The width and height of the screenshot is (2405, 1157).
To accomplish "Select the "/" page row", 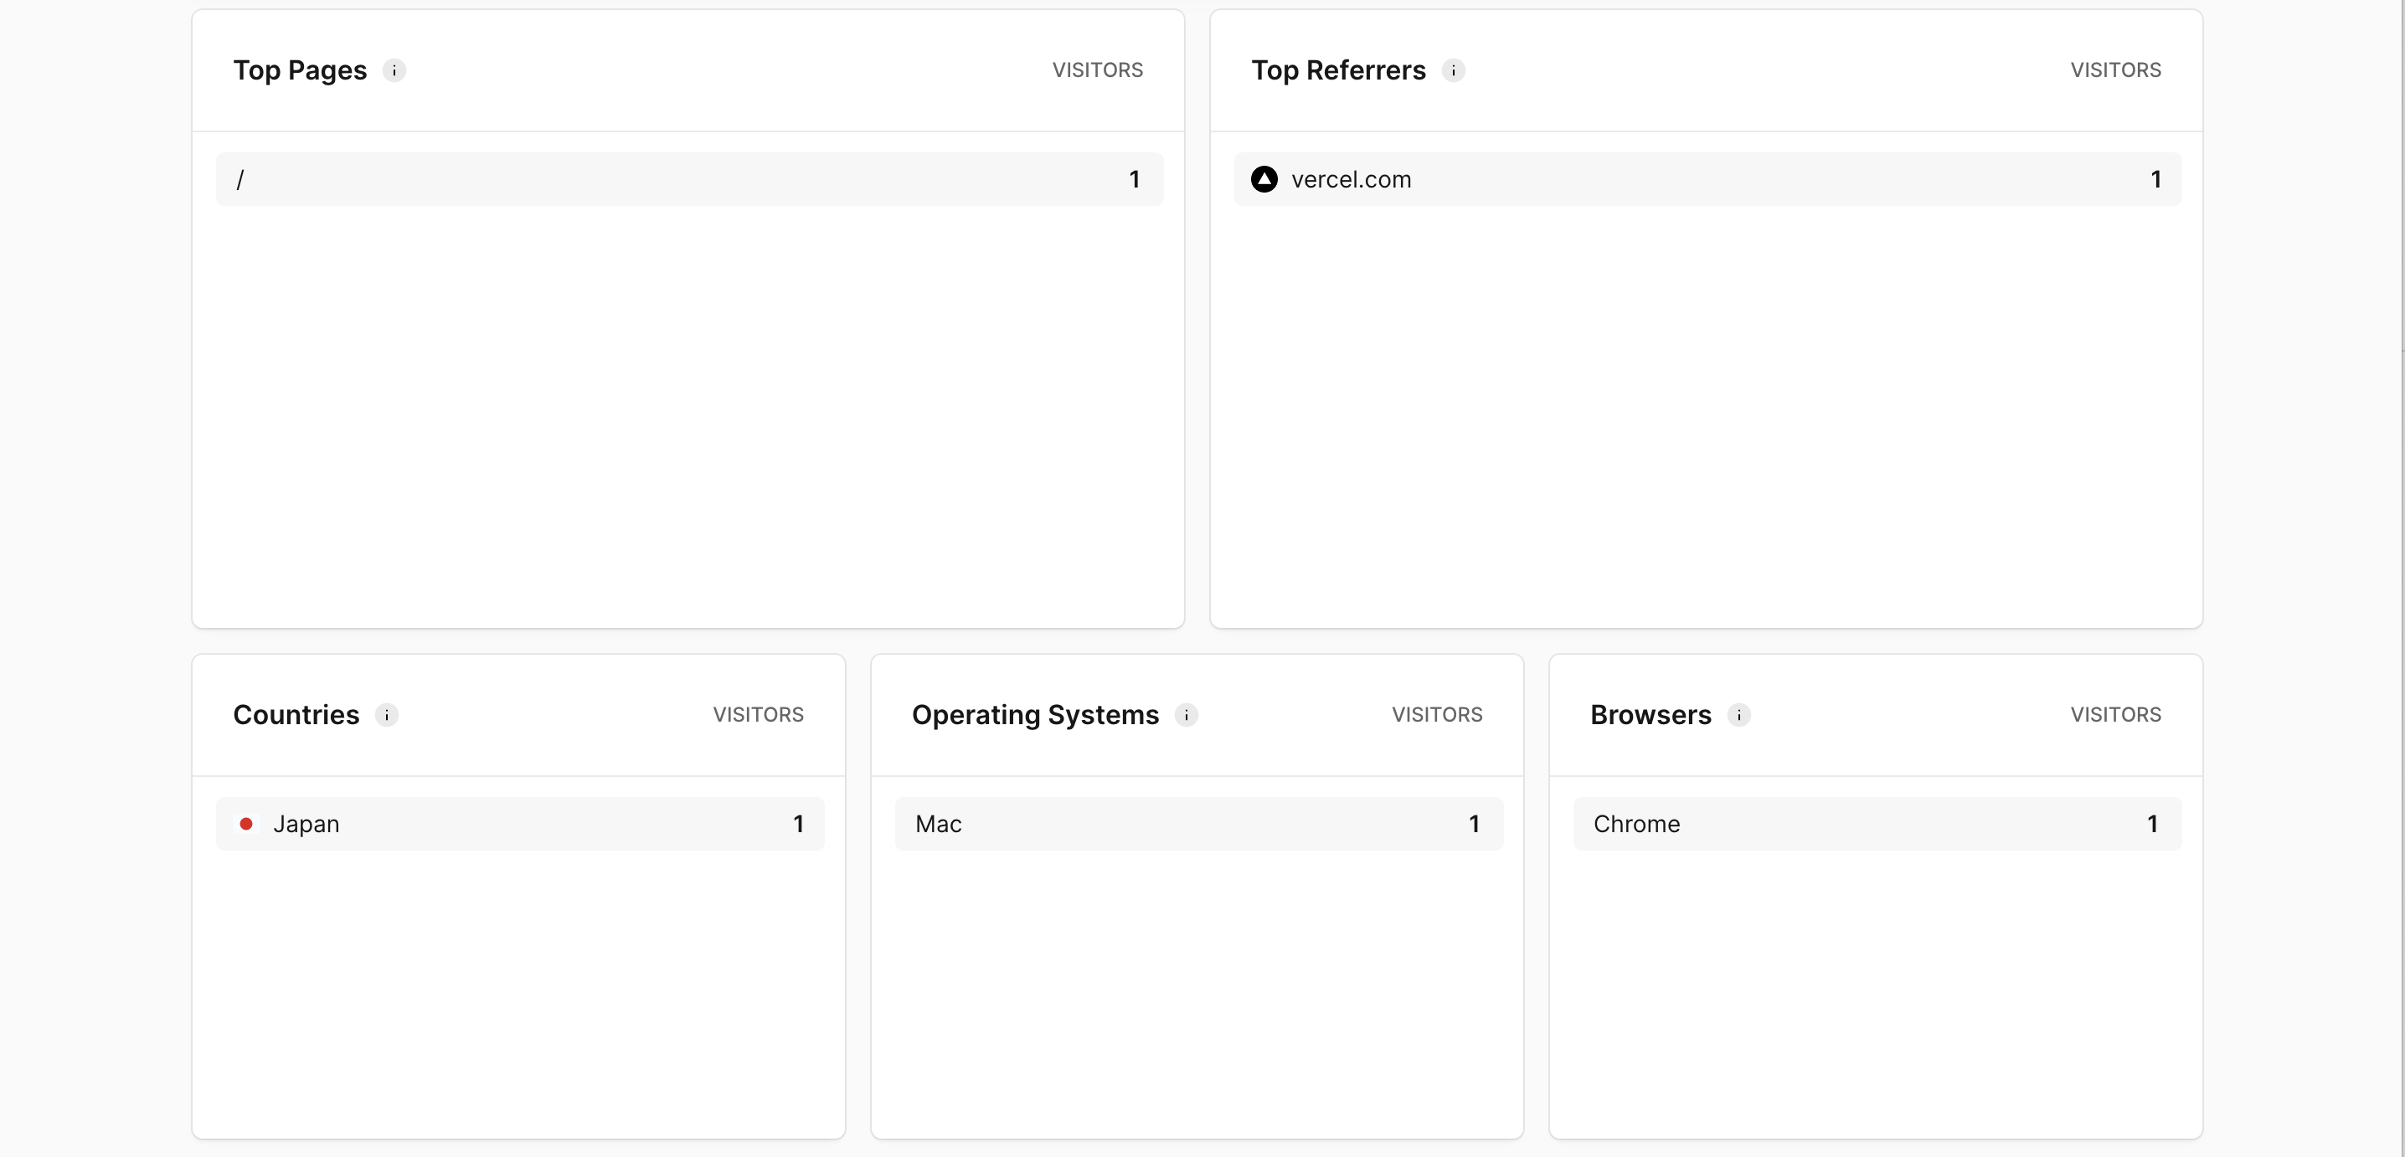I will click(689, 179).
